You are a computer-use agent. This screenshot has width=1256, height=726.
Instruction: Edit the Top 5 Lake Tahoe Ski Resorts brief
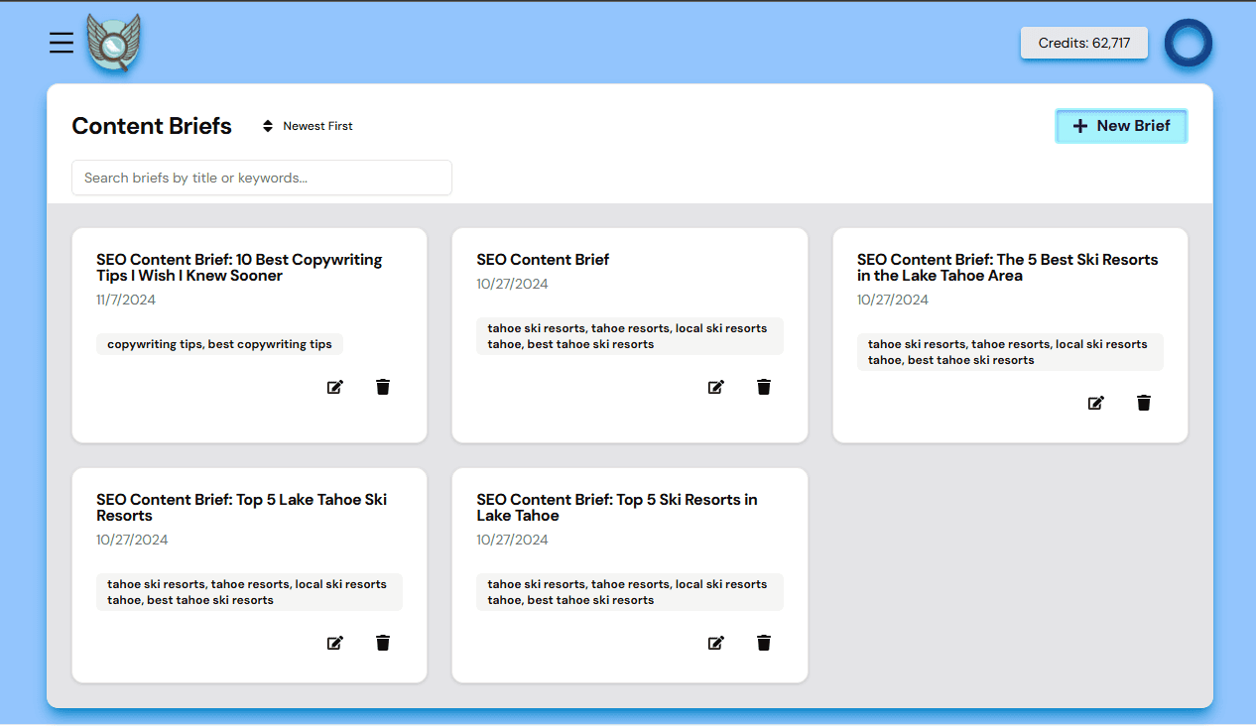click(334, 643)
